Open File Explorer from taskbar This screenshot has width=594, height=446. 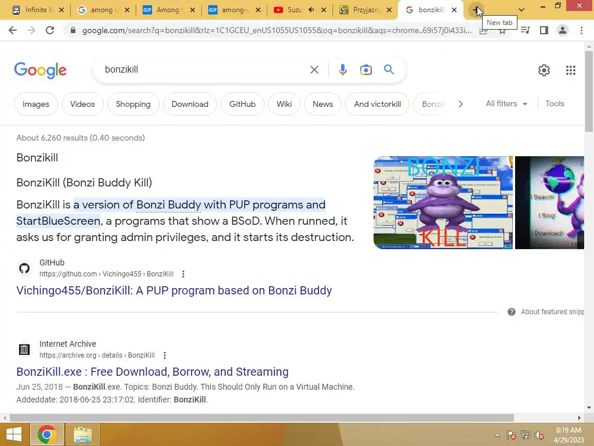(x=82, y=434)
